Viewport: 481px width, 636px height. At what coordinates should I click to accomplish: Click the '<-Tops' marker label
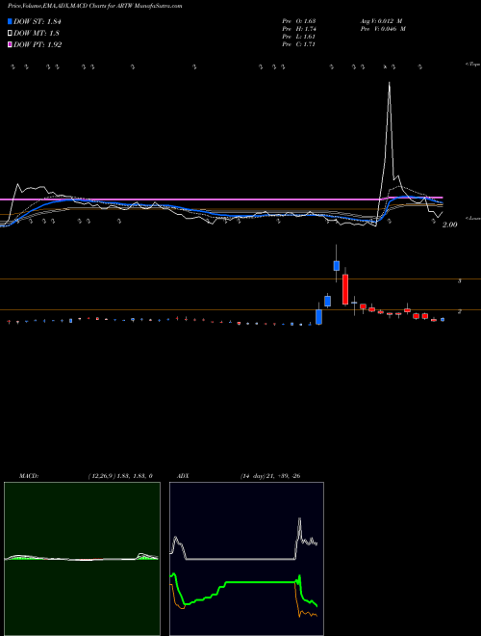473,65
